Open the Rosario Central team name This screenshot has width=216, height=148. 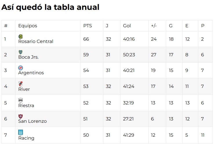click(x=36, y=41)
